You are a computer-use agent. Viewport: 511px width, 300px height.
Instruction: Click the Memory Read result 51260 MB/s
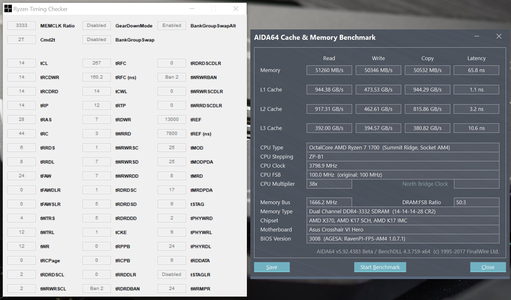(x=329, y=70)
